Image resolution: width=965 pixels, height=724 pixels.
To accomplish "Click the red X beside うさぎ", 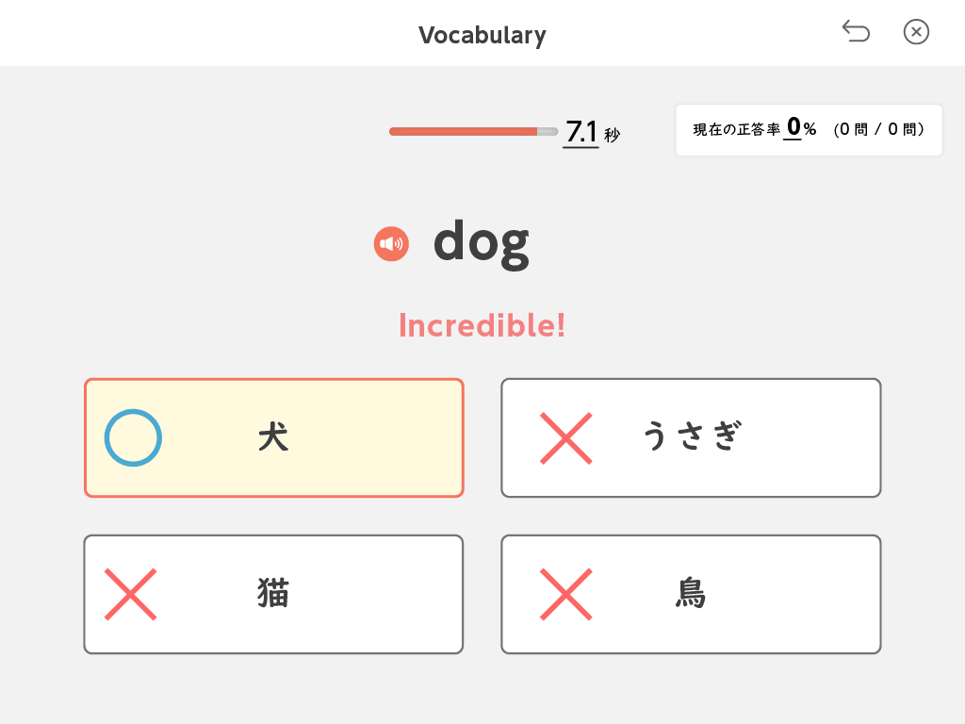I will pyautogui.click(x=565, y=437).
